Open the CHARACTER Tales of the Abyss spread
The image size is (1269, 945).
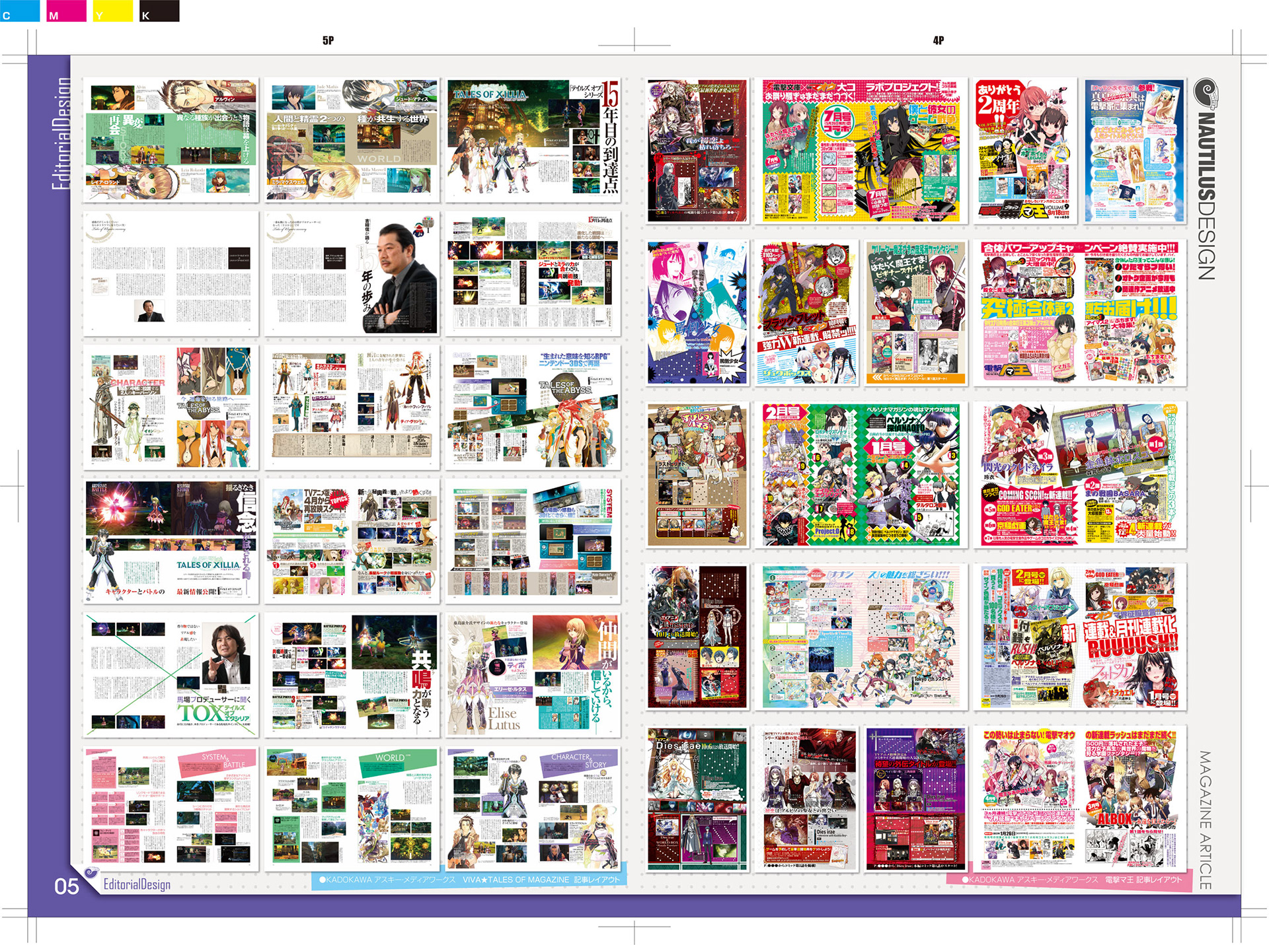click(x=171, y=407)
